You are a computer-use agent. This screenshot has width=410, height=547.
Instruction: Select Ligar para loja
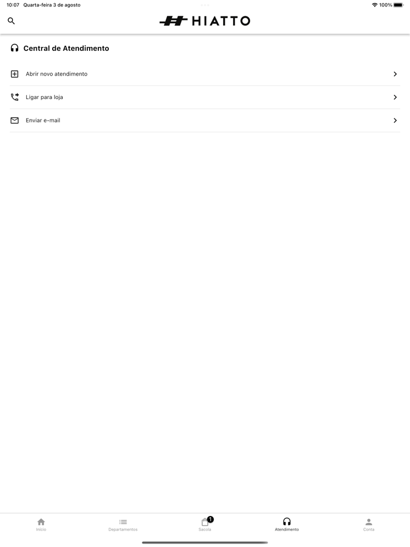coord(45,97)
